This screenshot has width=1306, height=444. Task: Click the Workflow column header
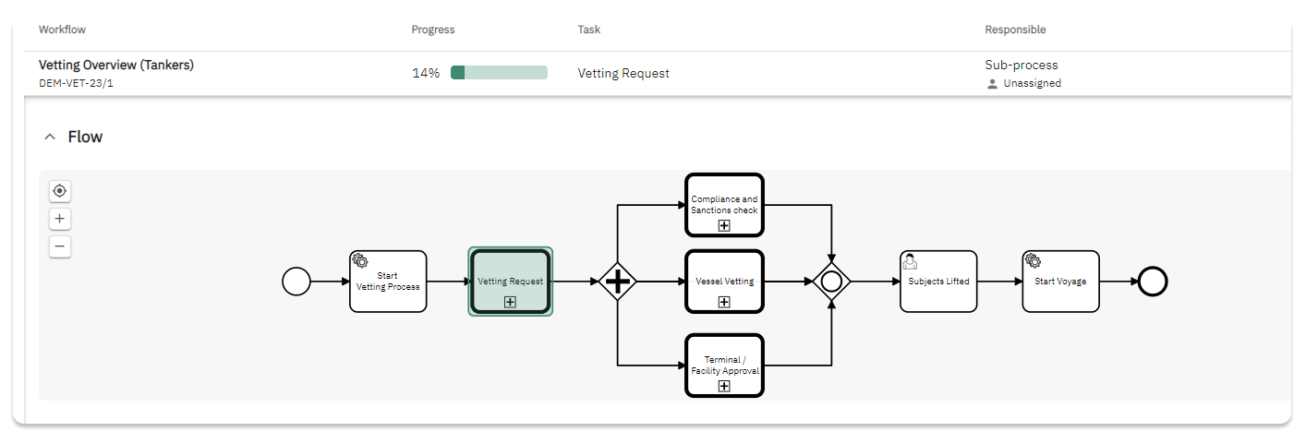click(x=62, y=30)
